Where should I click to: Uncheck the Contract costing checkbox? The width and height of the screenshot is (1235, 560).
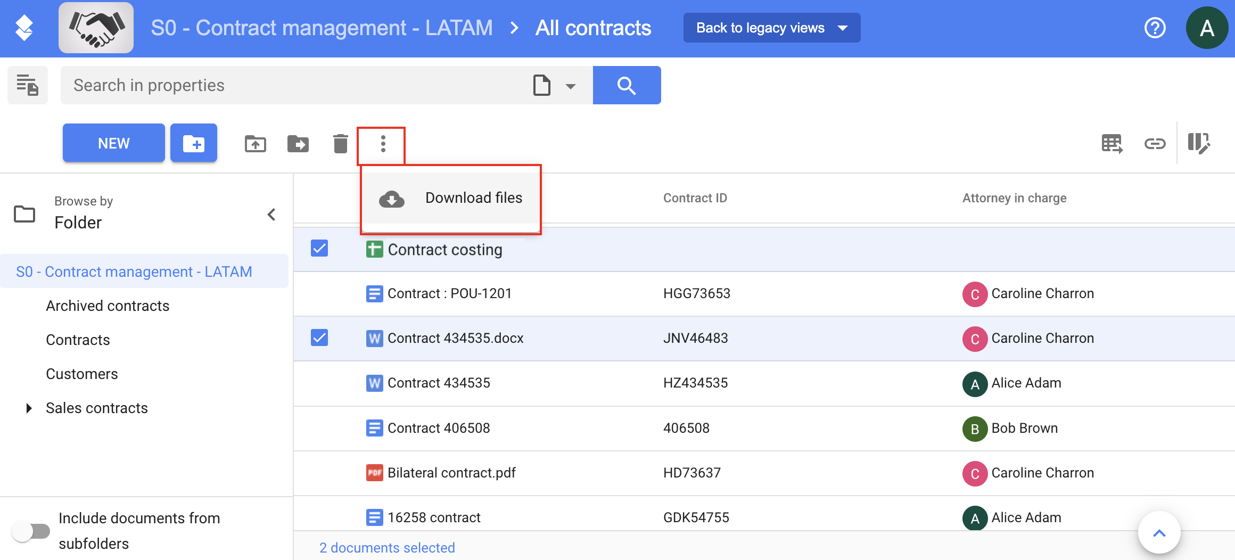pyautogui.click(x=319, y=248)
